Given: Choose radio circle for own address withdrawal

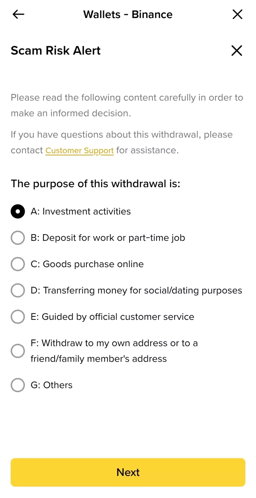Looking at the screenshot, I should (18, 351).
